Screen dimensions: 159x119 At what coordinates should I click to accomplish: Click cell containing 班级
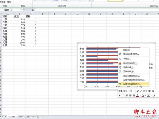(x=8, y=17)
